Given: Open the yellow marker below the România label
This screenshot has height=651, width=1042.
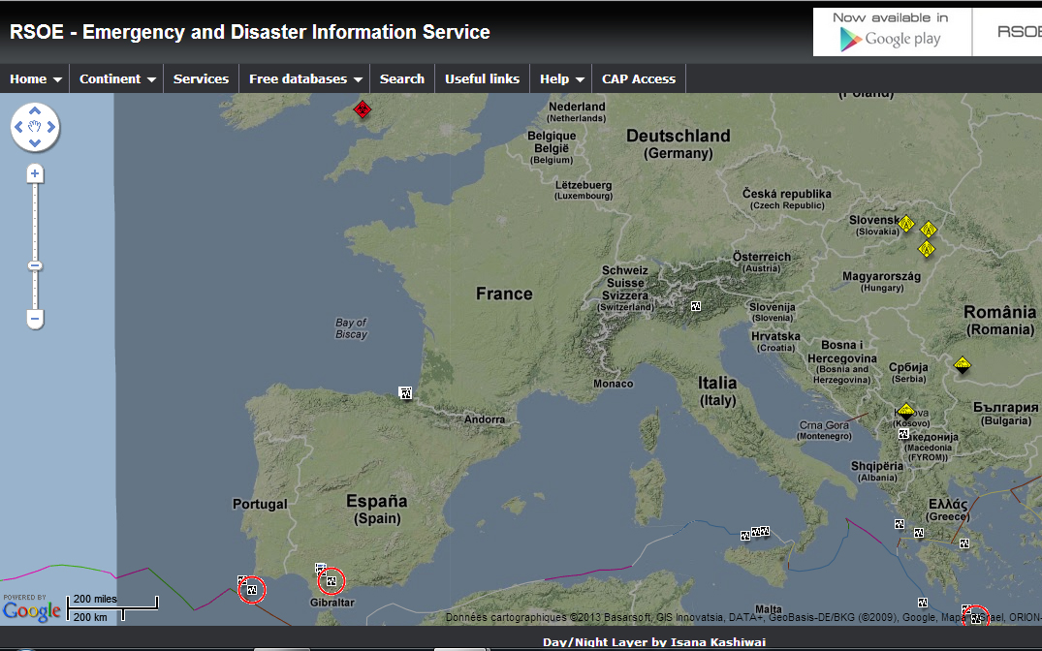Looking at the screenshot, I should [x=963, y=364].
